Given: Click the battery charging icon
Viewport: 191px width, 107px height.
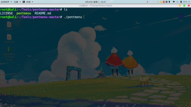Looking at the screenshot, I should pyautogui.click(x=181, y=2).
